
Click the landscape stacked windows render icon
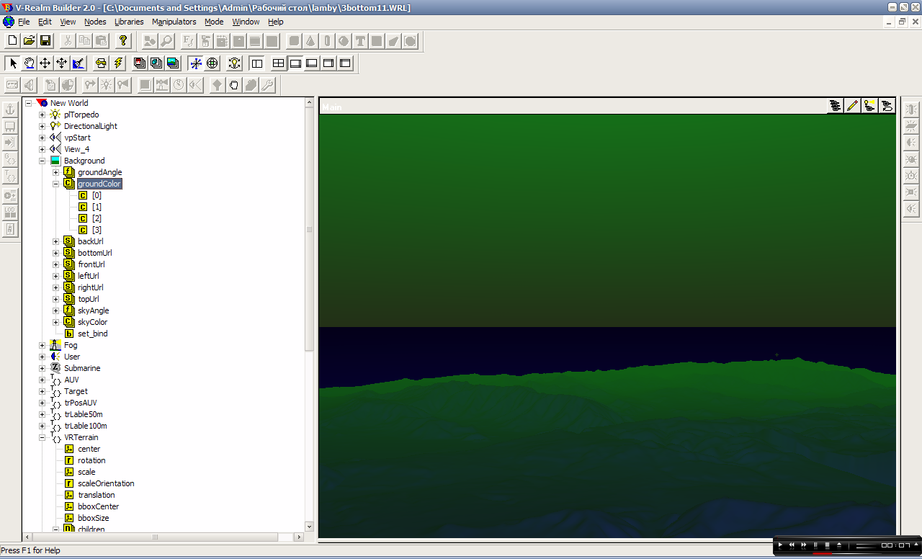tap(173, 63)
